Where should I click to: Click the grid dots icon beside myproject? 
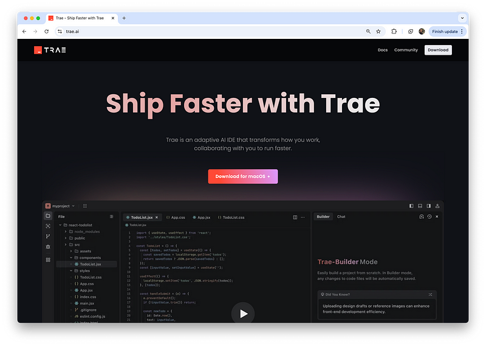[x=85, y=206]
